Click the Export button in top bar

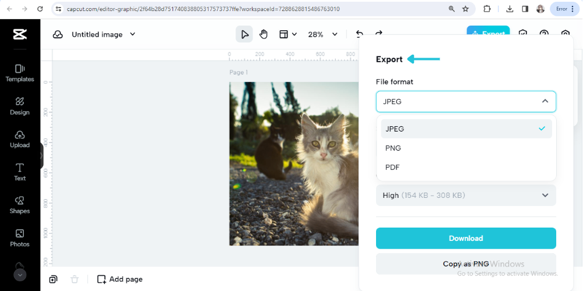click(x=488, y=31)
